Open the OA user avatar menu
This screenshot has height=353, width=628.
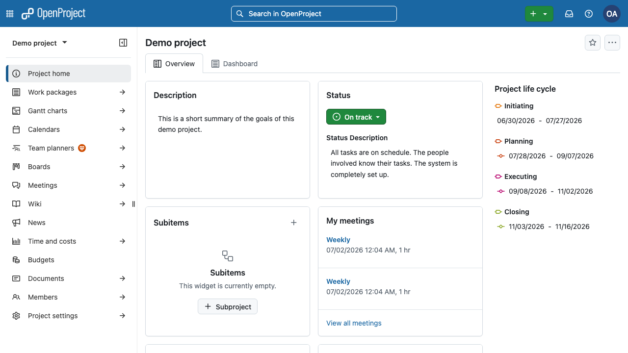click(612, 14)
